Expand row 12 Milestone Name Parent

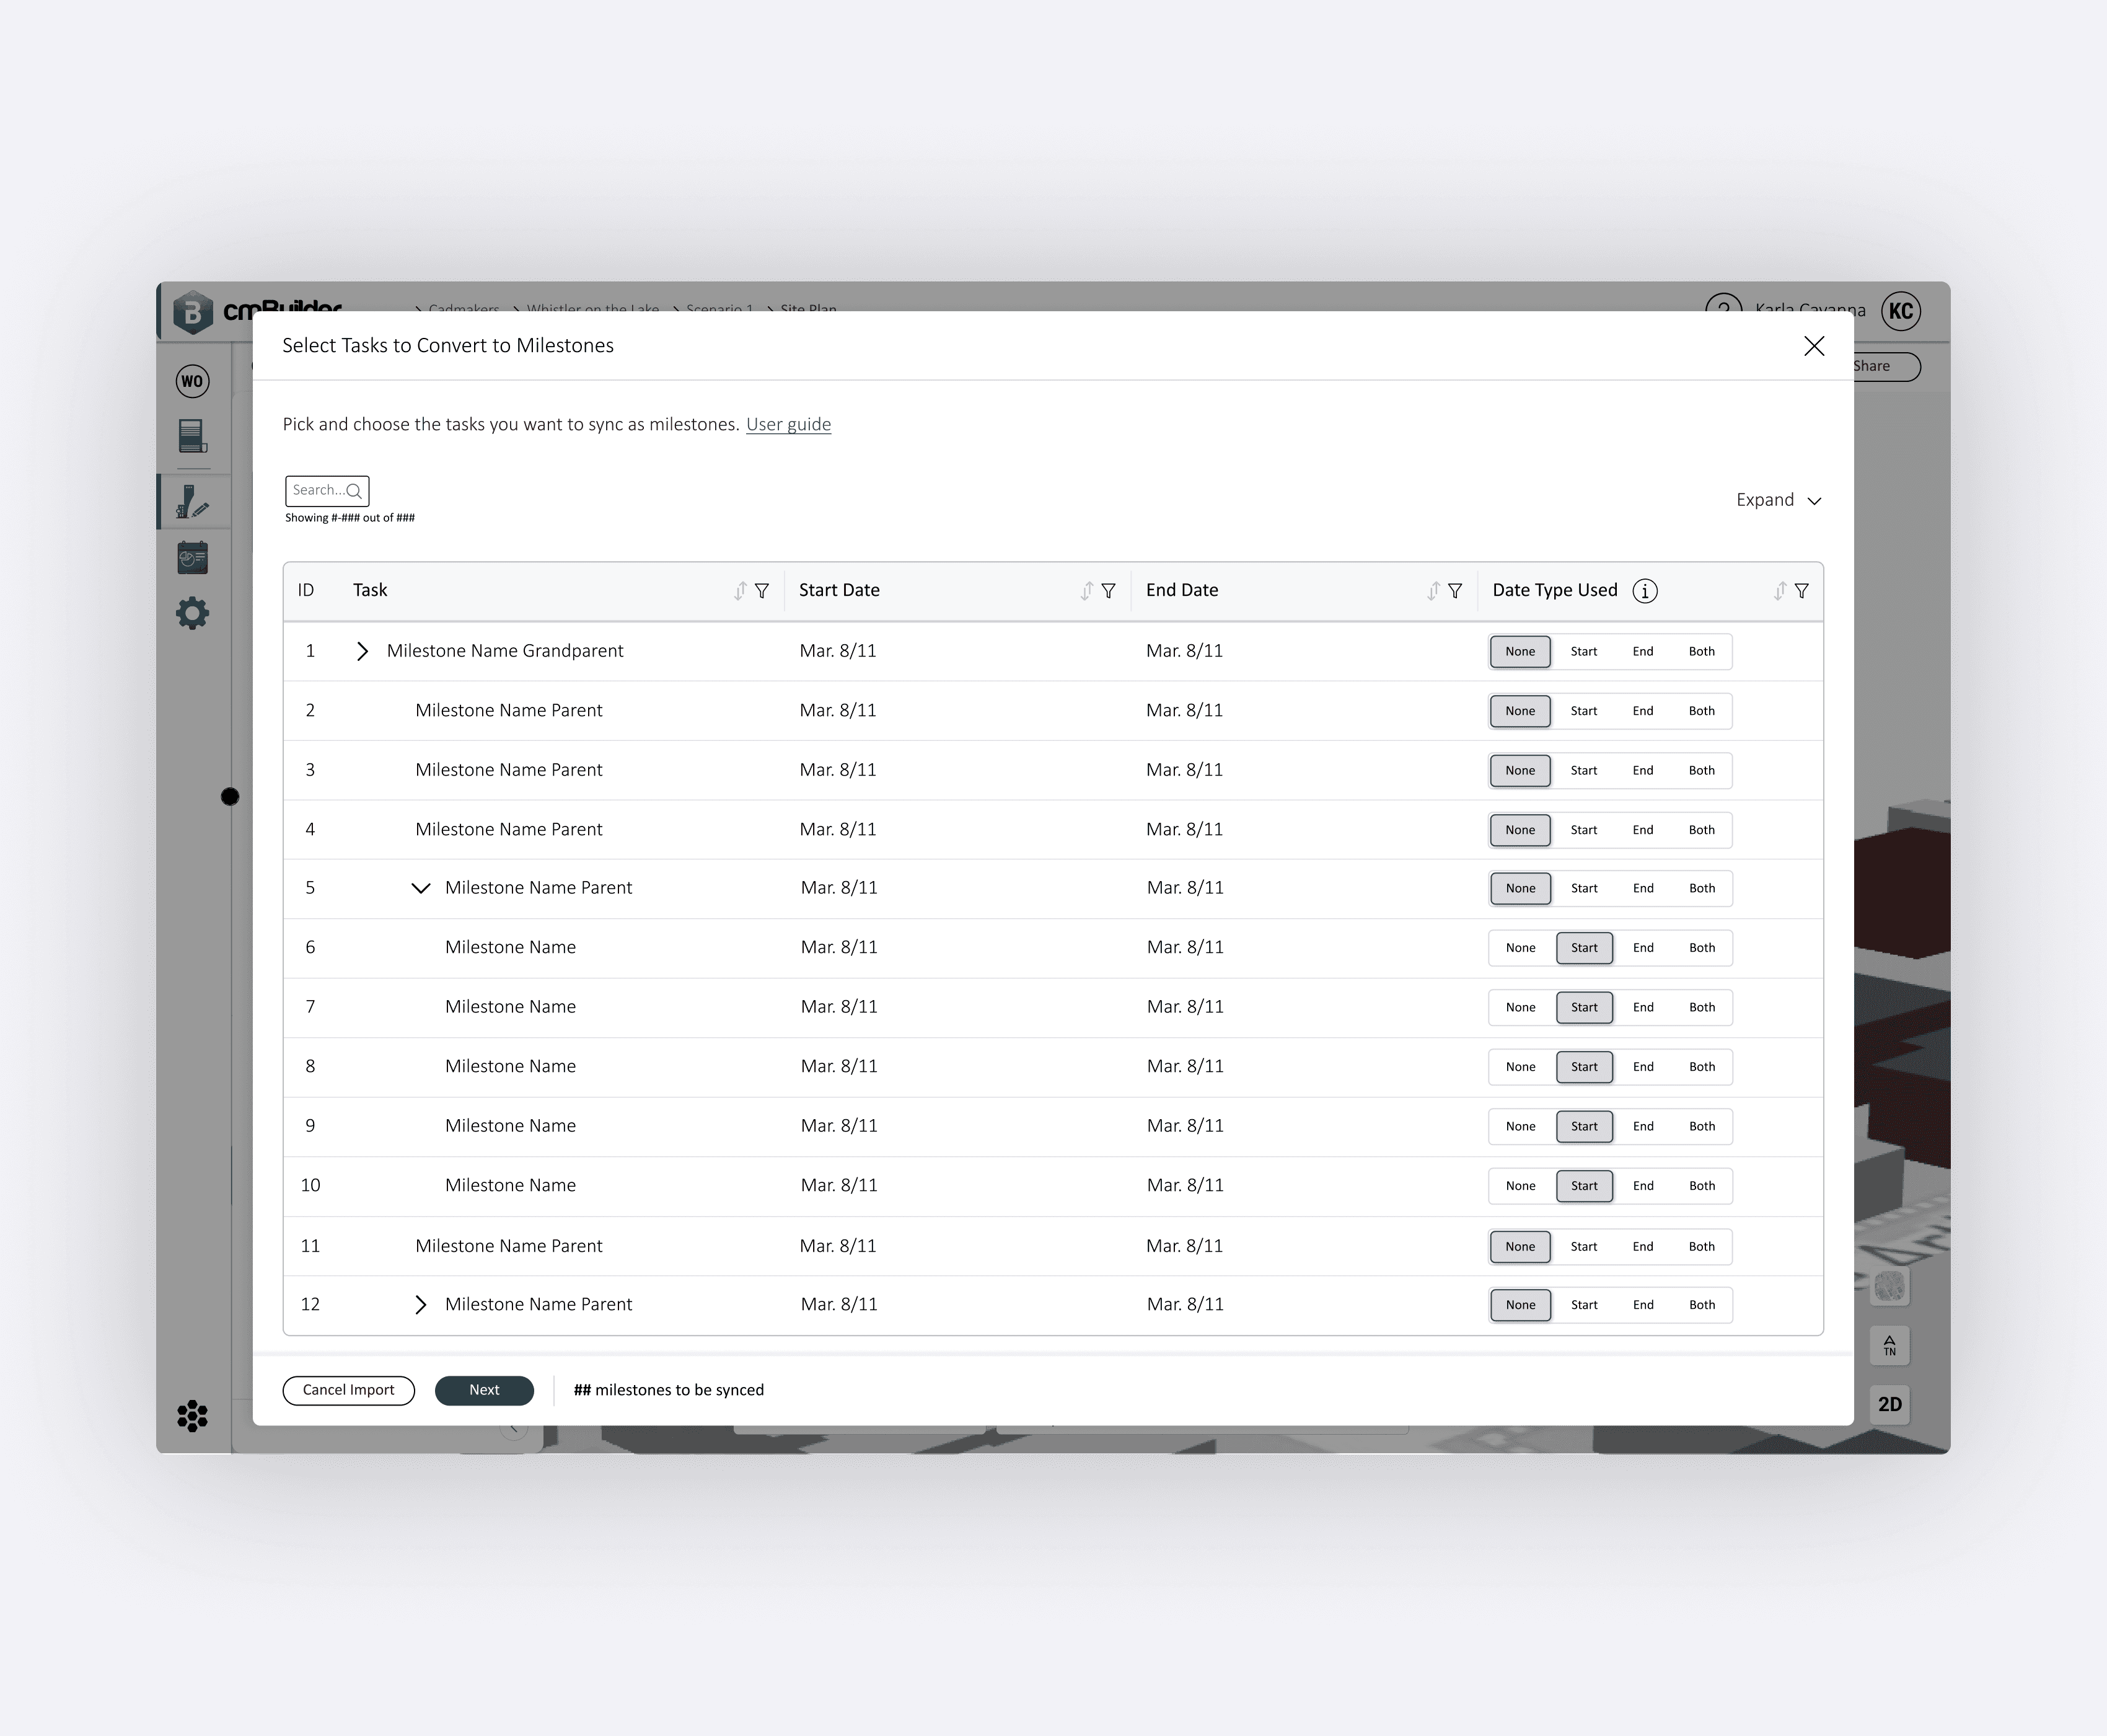coord(421,1305)
